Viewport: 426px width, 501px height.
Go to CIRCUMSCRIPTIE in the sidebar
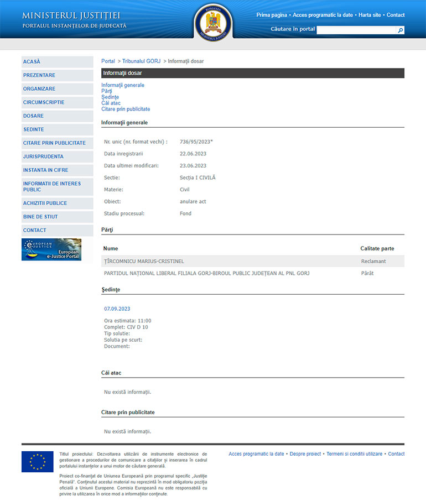57,102
